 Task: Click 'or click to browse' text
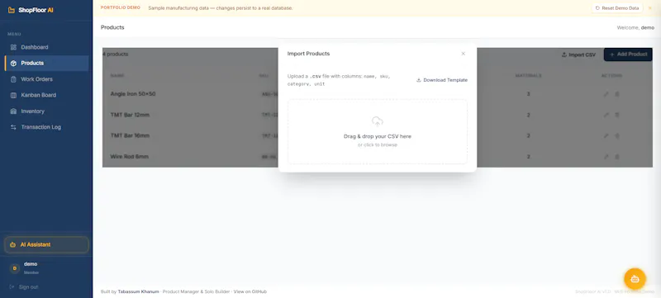378,144
